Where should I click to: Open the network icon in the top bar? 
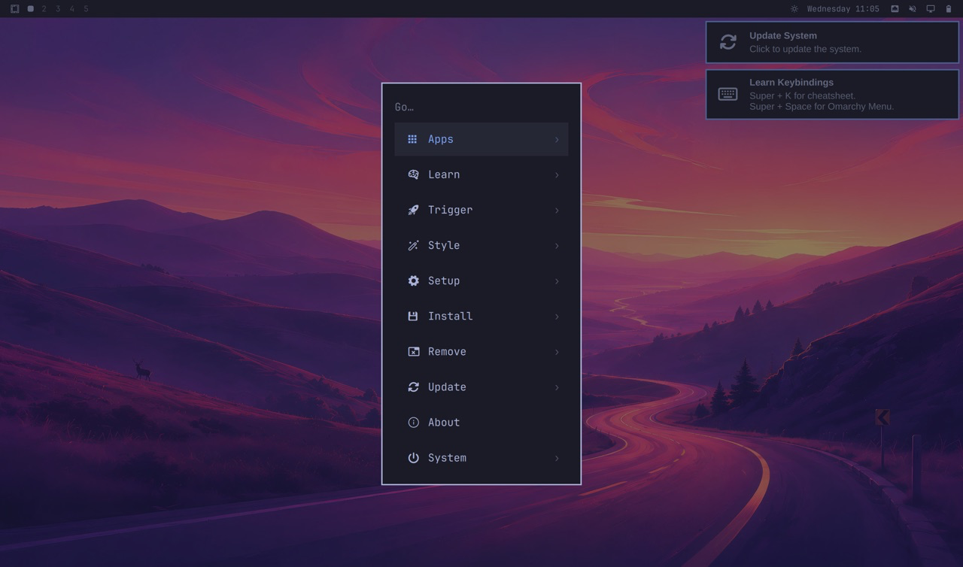point(895,9)
